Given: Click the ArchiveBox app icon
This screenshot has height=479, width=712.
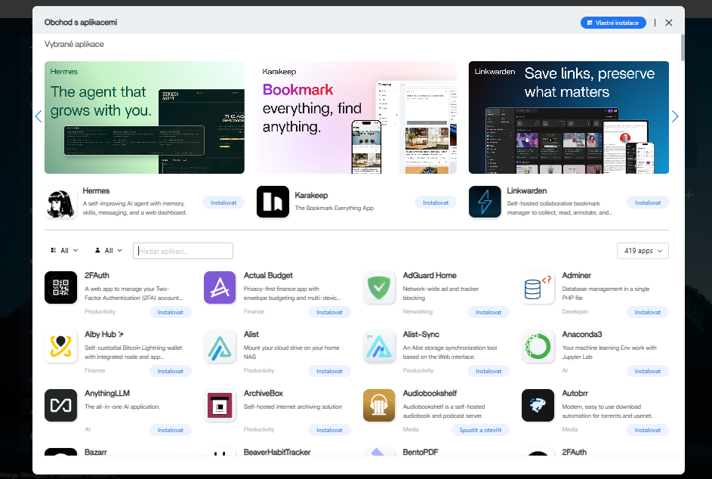Looking at the screenshot, I should 220,406.
